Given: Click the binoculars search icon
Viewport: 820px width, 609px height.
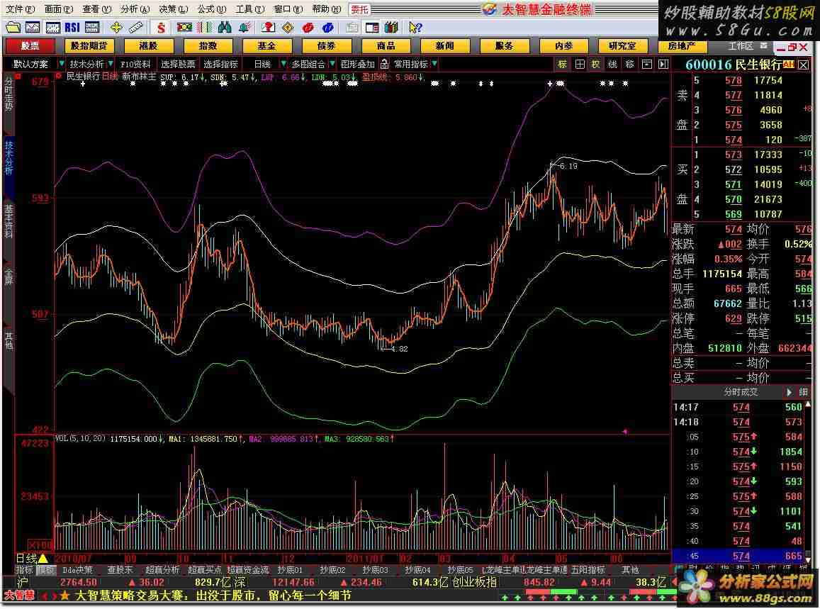Looking at the screenshot, I should coord(225,27).
